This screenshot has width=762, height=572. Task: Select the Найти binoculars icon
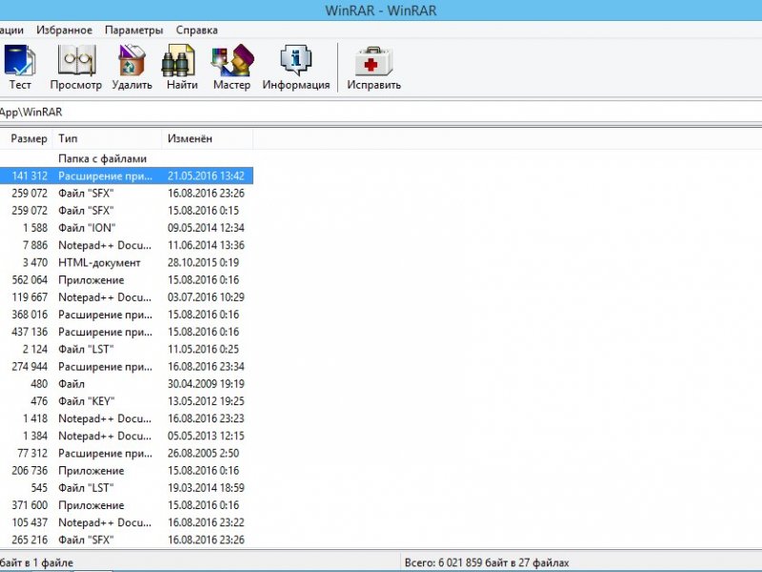tap(182, 67)
